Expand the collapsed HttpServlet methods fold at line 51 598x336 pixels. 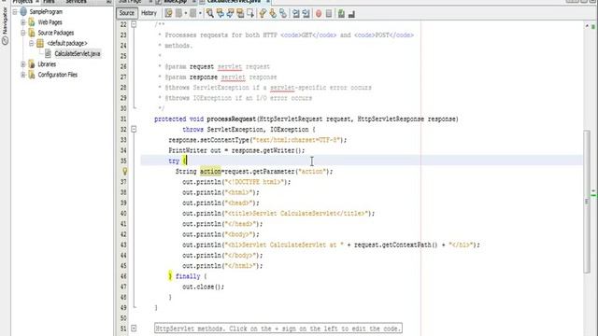(x=134, y=328)
